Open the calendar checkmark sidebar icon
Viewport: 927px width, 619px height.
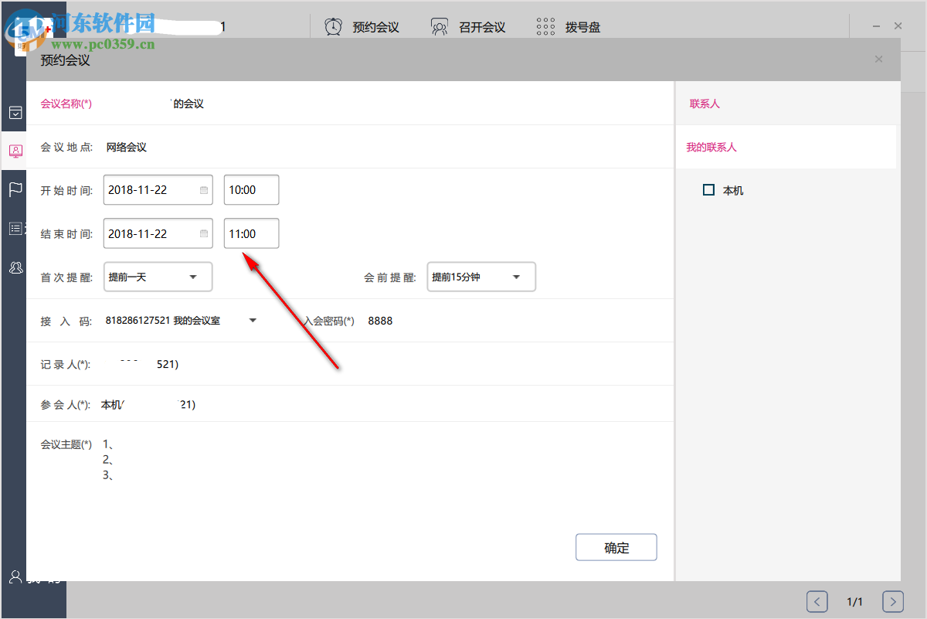coord(15,113)
